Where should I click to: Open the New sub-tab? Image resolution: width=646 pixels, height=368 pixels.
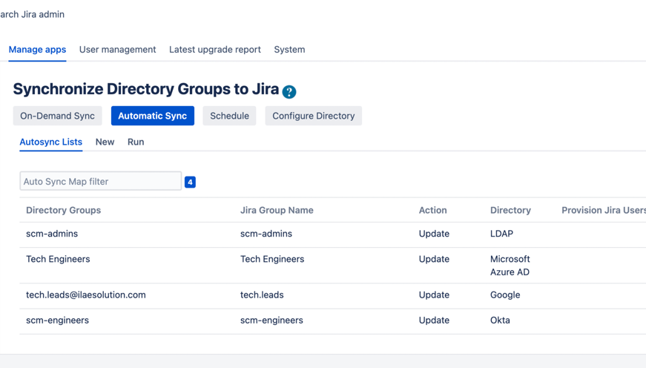[105, 142]
